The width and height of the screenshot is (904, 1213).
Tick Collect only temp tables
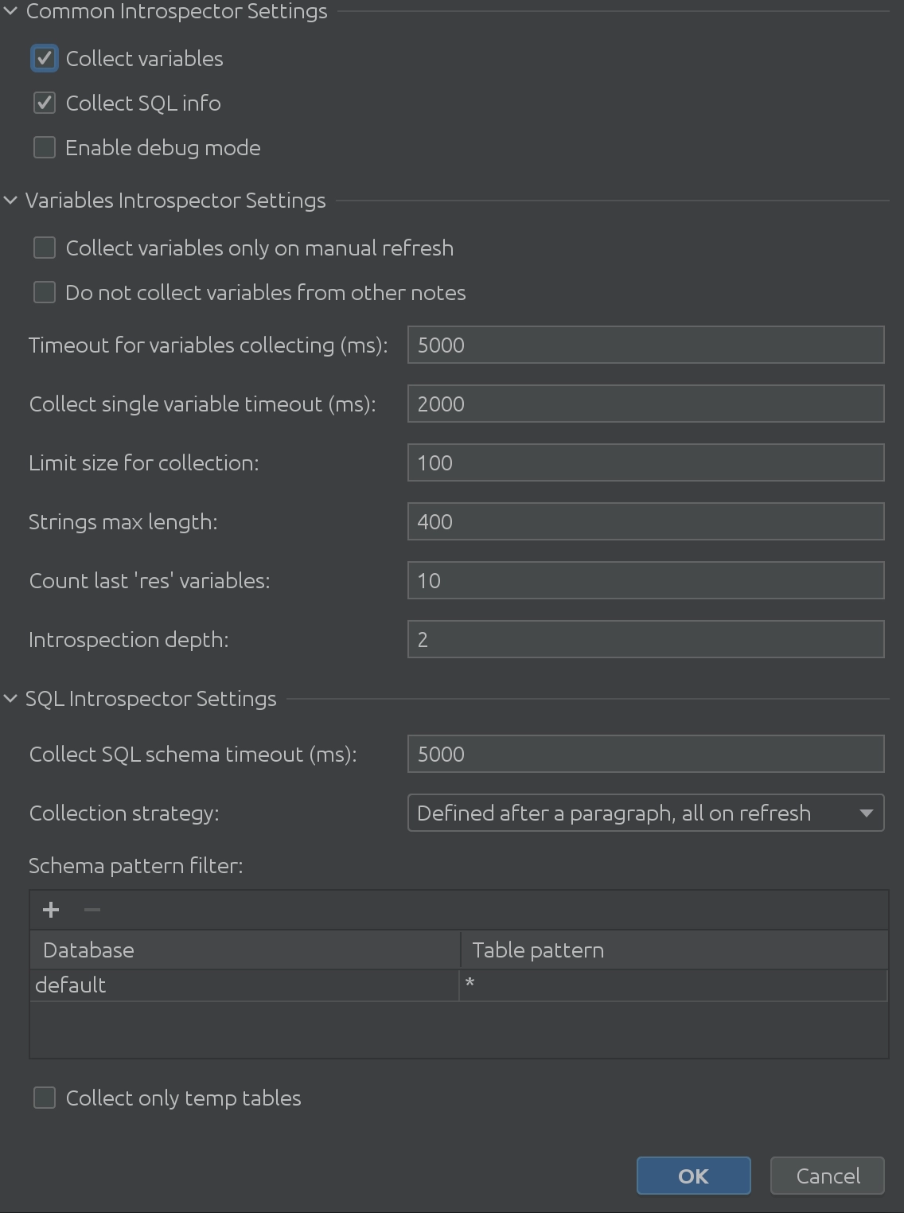tap(45, 1098)
